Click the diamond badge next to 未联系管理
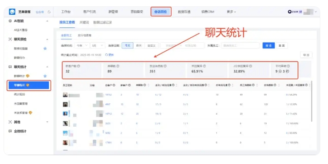The height and width of the screenshot is (164, 328). (x=30, y=113)
